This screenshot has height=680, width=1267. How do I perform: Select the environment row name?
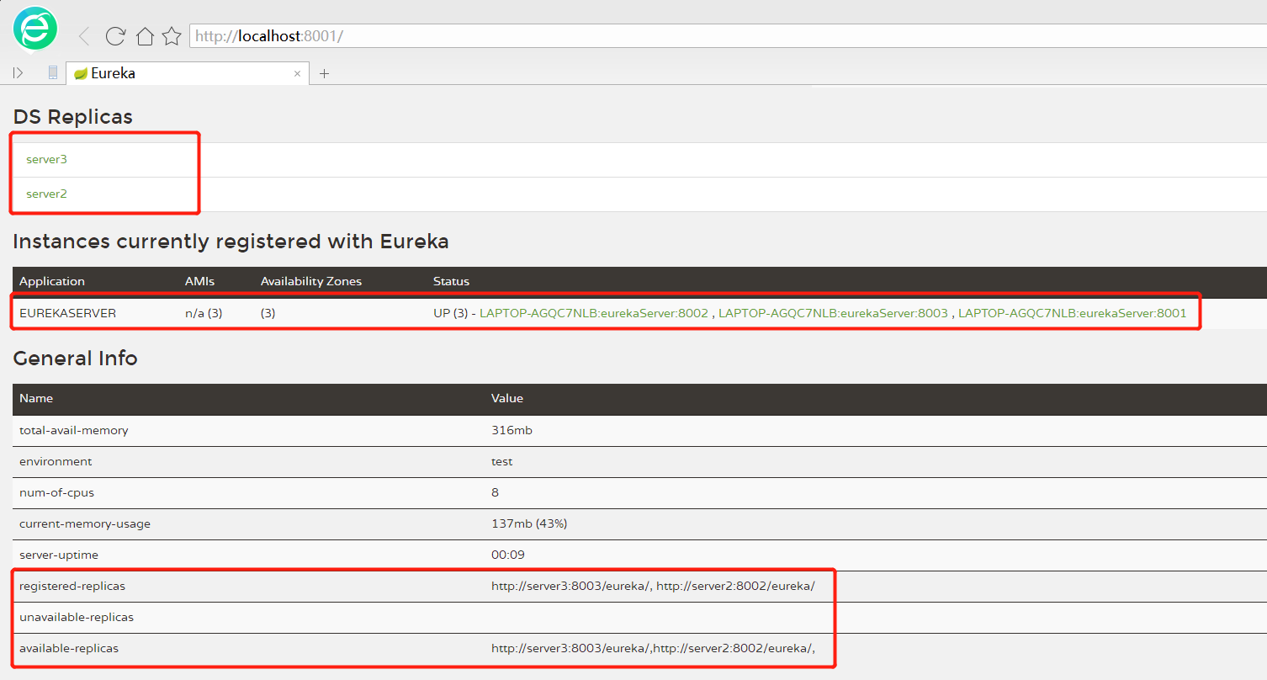(56, 461)
